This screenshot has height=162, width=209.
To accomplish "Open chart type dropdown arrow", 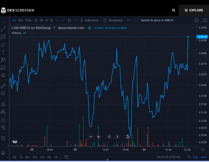I will point(75,20).
